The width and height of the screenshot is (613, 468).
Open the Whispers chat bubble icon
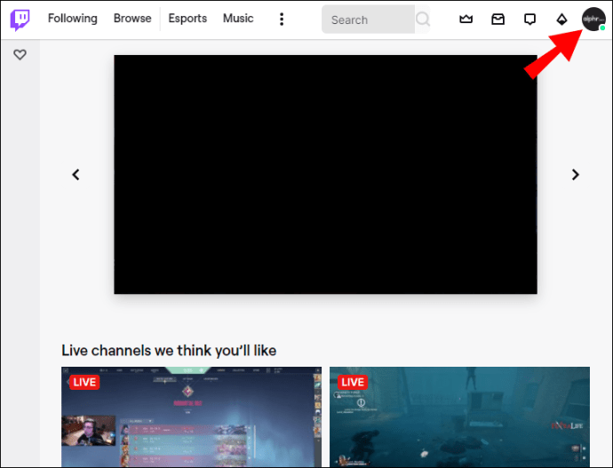(x=529, y=19)
